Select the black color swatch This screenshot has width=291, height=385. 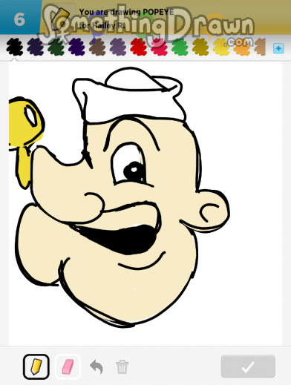[x=15, y=47]
